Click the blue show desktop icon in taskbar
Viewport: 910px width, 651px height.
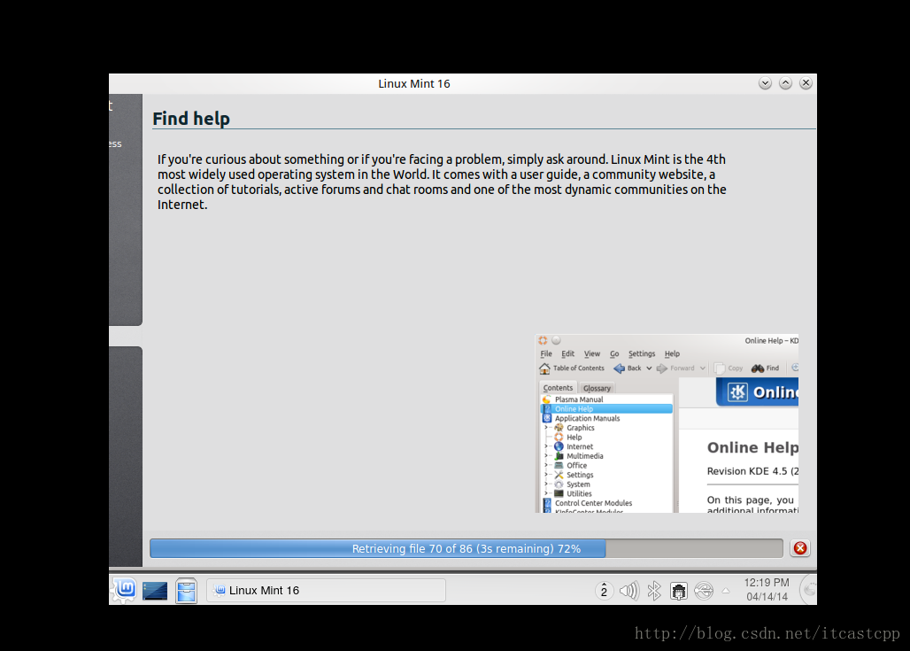tap(155, 591)
